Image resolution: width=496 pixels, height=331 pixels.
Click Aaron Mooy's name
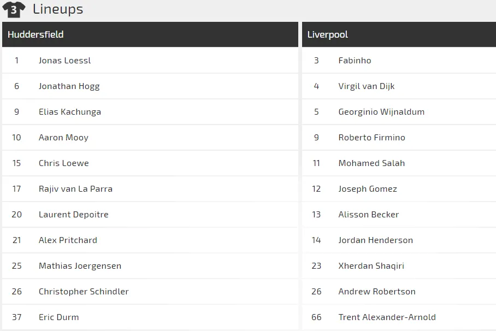[x=63, y=137]
